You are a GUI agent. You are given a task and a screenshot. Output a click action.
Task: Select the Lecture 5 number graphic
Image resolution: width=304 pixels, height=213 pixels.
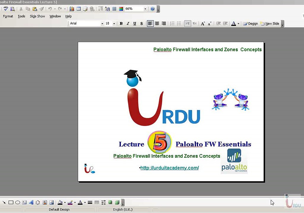(x=160, y=142)
